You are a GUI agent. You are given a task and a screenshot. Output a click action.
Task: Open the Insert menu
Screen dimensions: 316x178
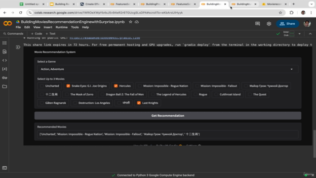pos(48,27)
